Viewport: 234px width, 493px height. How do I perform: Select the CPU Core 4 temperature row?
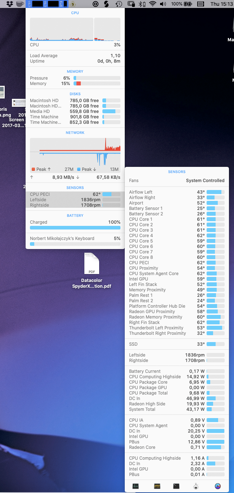177,236
